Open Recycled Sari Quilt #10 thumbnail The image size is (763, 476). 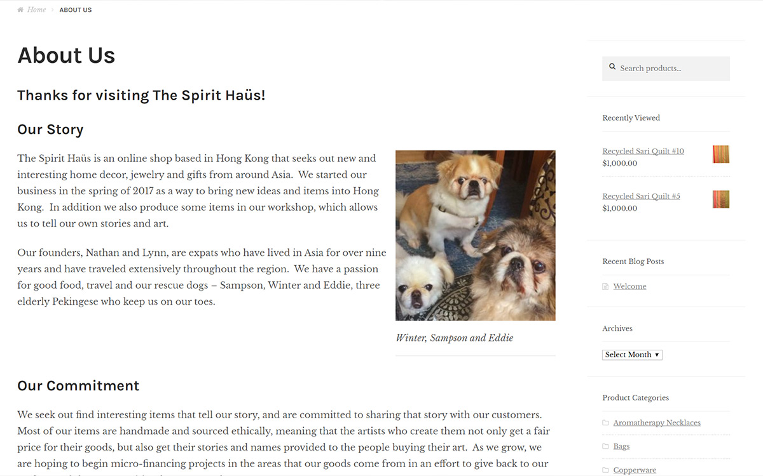721,154
